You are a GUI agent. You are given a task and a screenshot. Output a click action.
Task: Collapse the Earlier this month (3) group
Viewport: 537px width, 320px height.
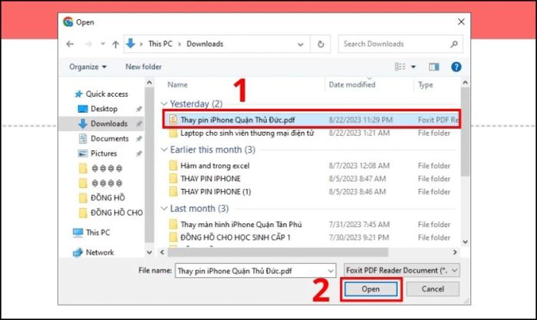(x=164, y=150)
